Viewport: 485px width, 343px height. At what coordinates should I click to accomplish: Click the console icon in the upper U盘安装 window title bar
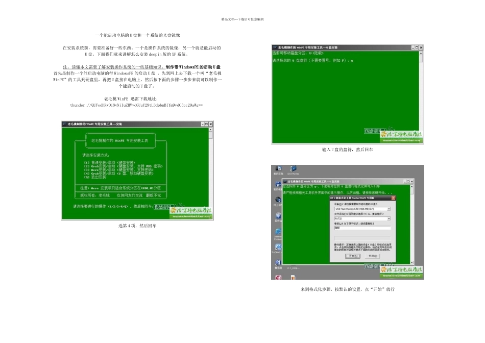275,47
